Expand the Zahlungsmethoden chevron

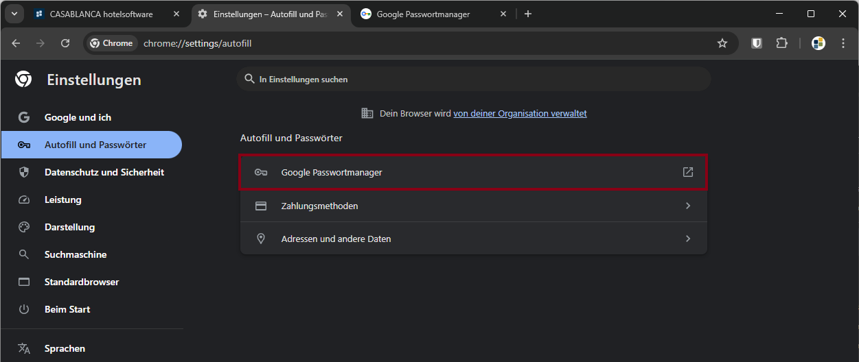click(x=687, y=206)
